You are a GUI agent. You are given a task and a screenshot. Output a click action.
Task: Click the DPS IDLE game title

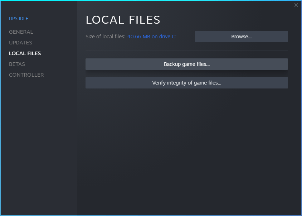tap(19, 19)
